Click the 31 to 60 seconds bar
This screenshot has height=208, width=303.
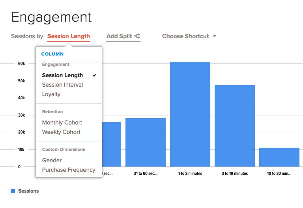146,142
